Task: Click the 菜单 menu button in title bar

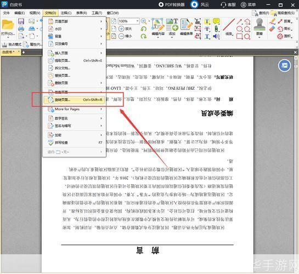Action: (249, 4)
